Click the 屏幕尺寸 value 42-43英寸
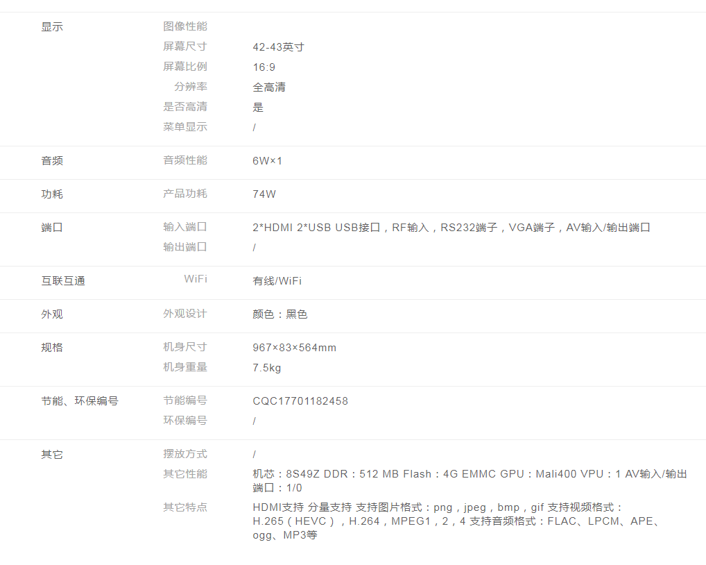 (x=278, y=47)
